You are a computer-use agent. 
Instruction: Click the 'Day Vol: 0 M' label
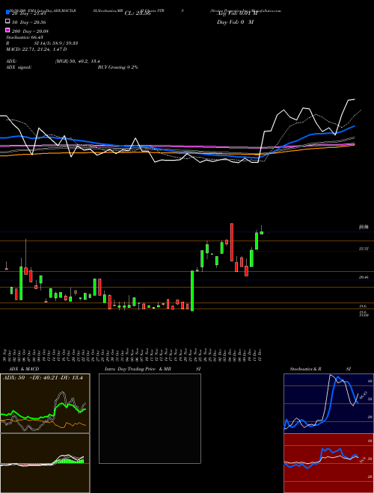[235, 22]
